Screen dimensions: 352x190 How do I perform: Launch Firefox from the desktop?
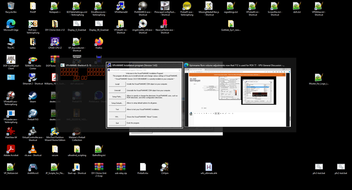(x=99, y=42)
